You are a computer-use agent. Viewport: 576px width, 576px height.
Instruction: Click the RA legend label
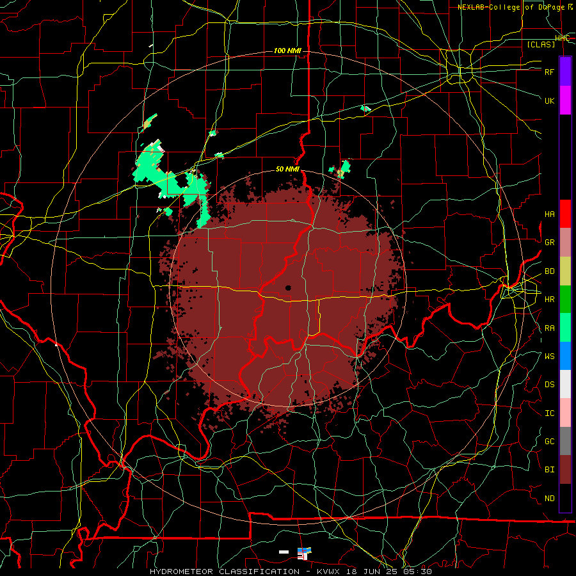550,328
